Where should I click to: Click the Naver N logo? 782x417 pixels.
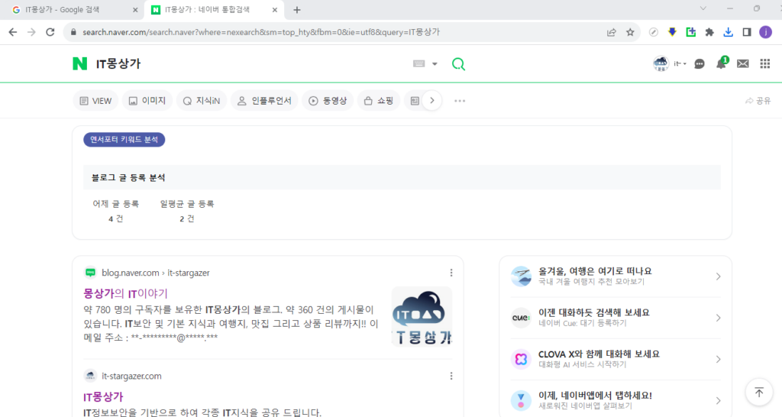pos(79,64)
